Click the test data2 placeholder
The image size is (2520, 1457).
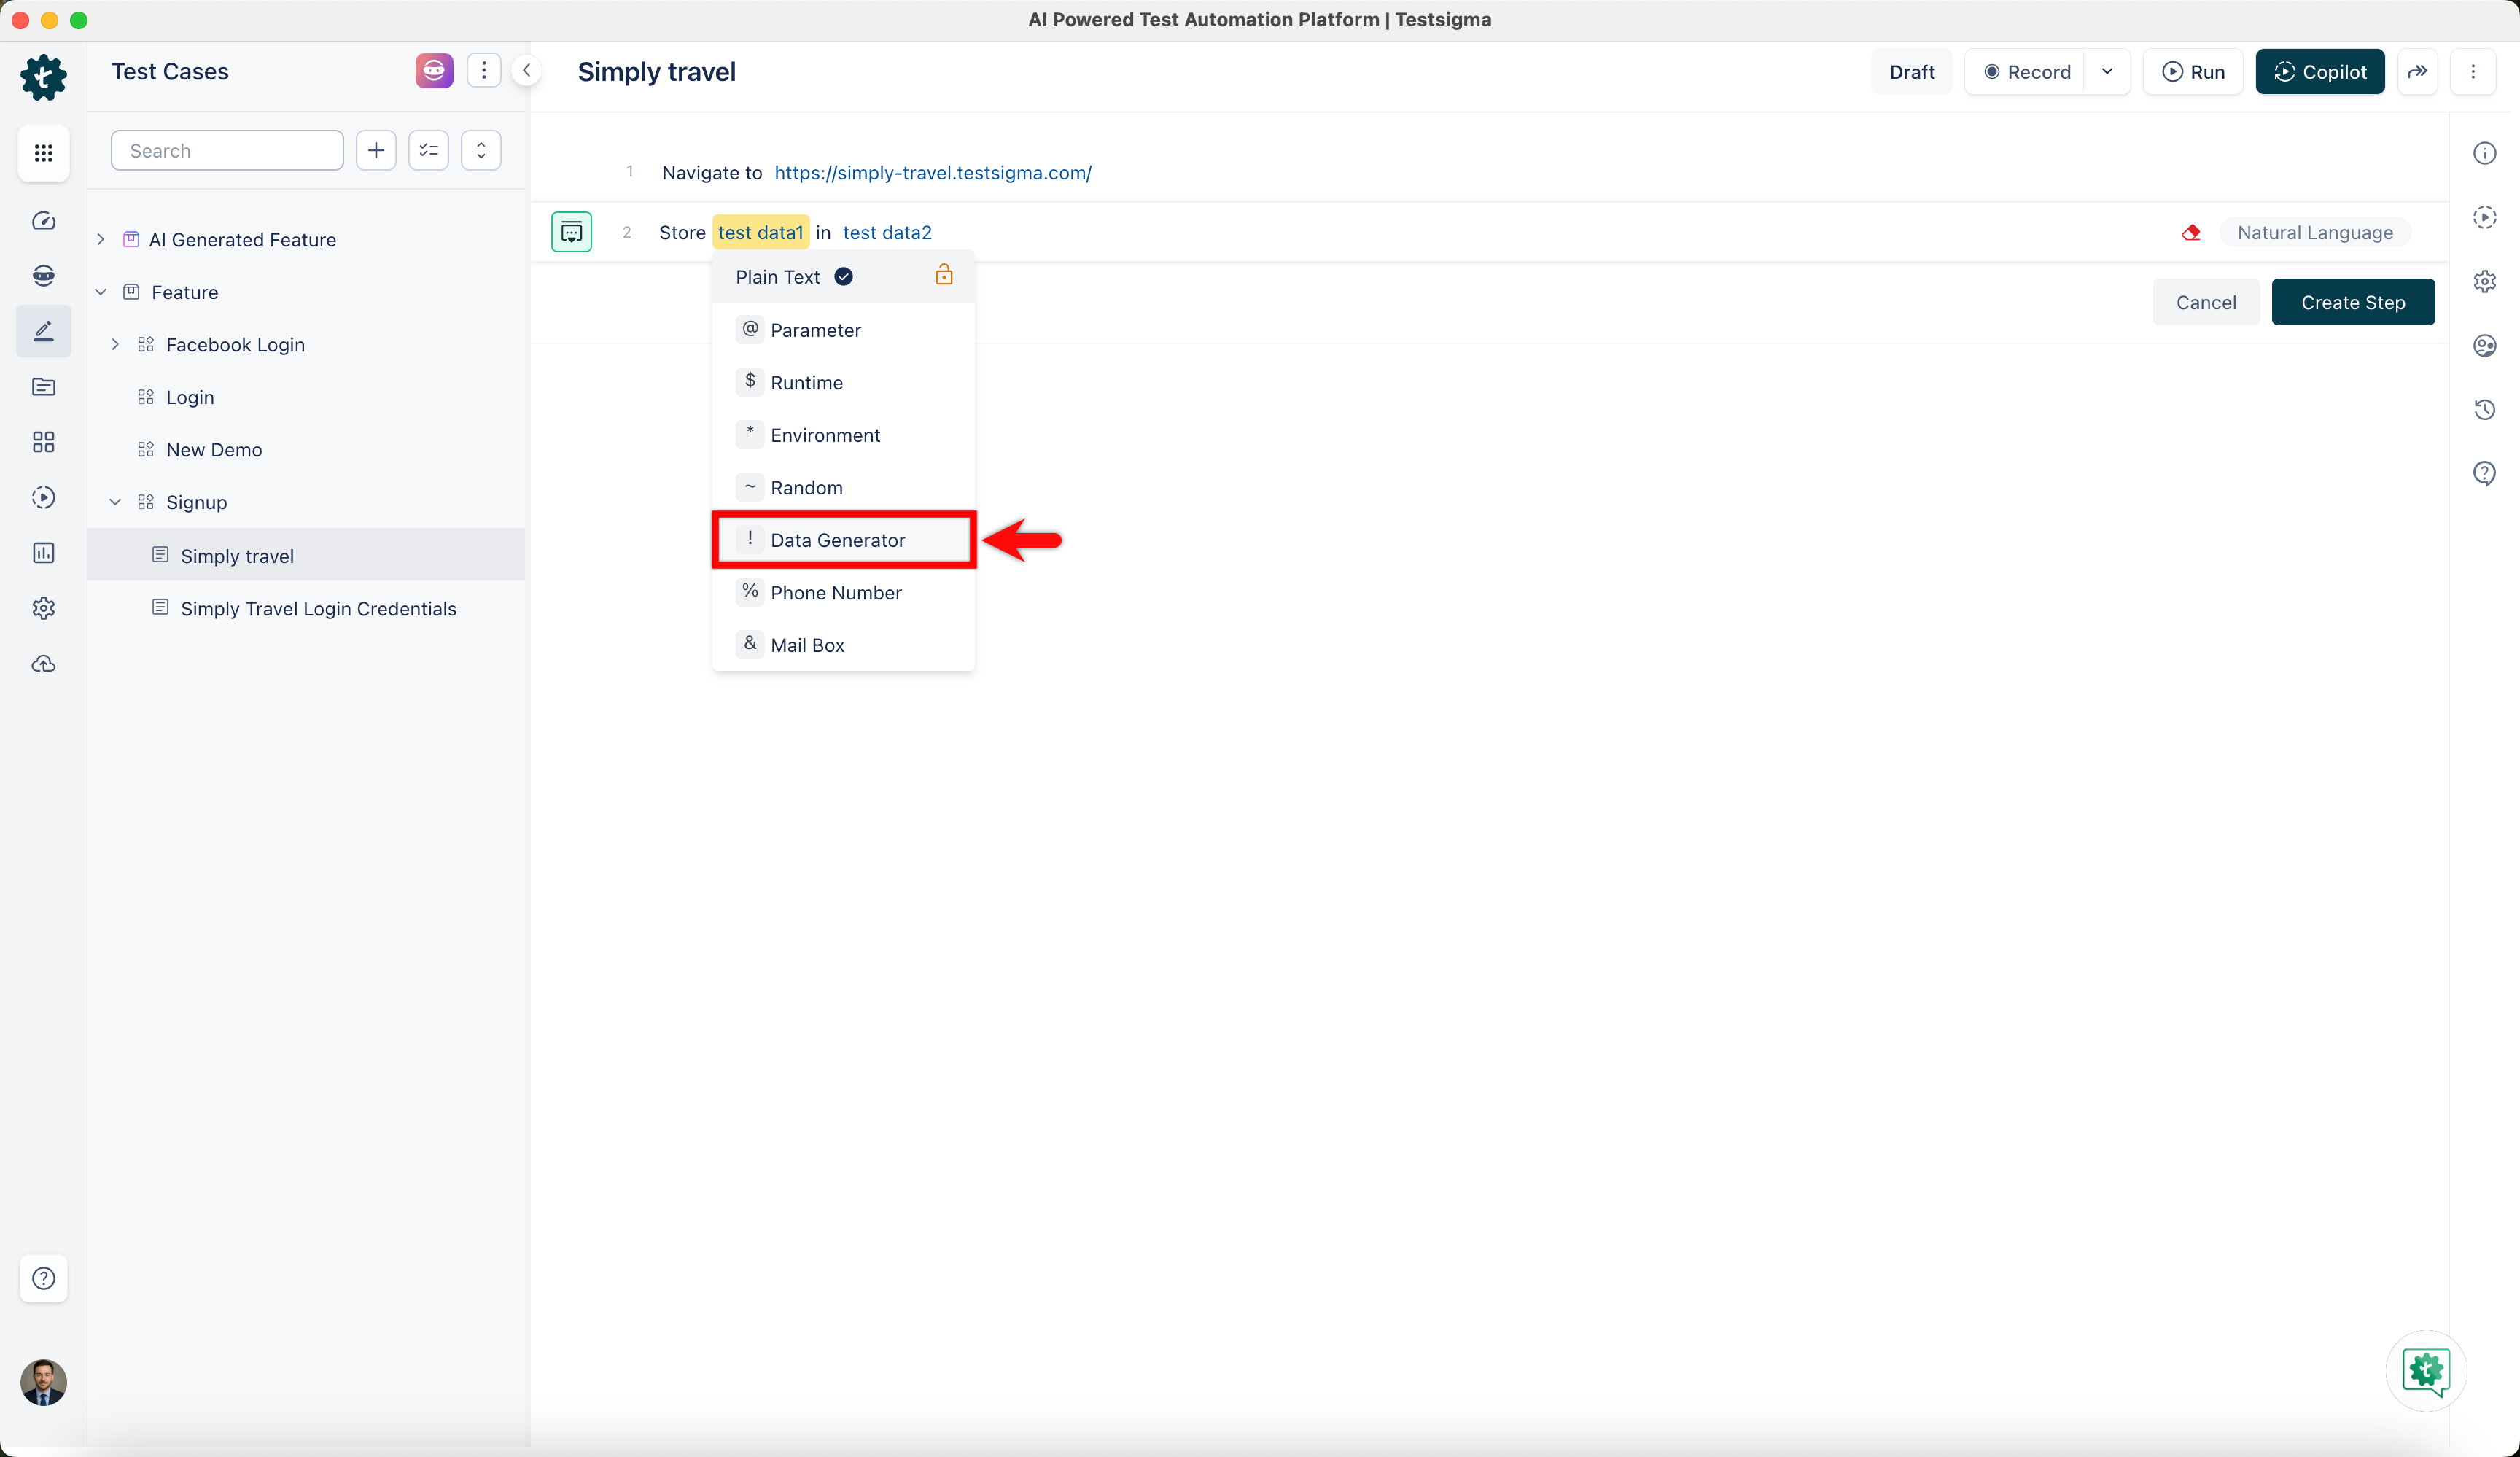point(887,233)
